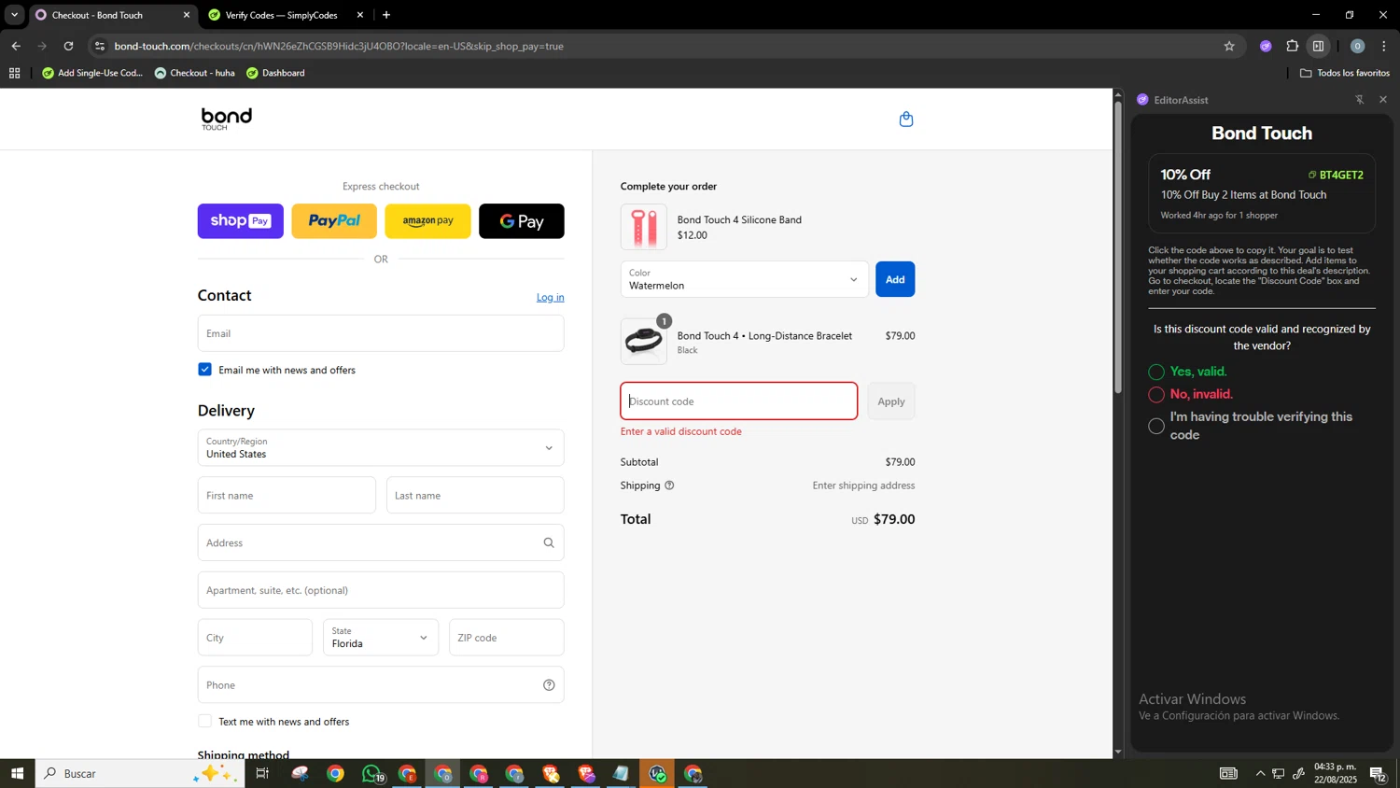Go back to the previous page
1400x788 pixels.
[16, 46]
